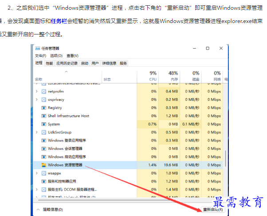Select the netprofm process name

(56, 91)
